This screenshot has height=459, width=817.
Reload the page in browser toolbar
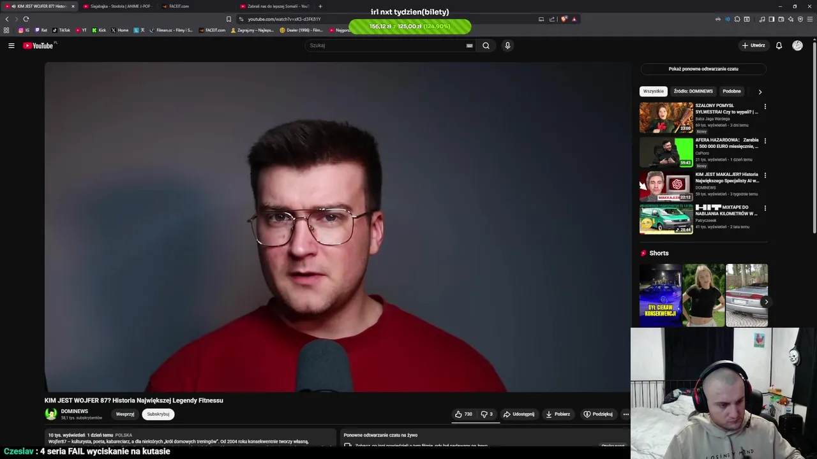[x=26, y=18]
